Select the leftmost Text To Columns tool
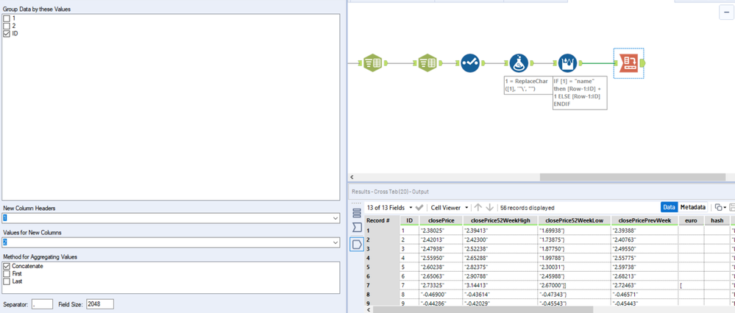The image size is (735, 313). point(373,63)
